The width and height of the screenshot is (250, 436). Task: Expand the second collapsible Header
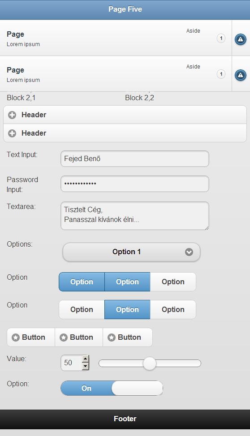[125, 133]
